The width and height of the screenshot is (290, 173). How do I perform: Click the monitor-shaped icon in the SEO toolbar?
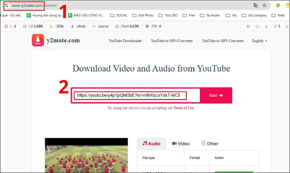[x=257, y=26]
